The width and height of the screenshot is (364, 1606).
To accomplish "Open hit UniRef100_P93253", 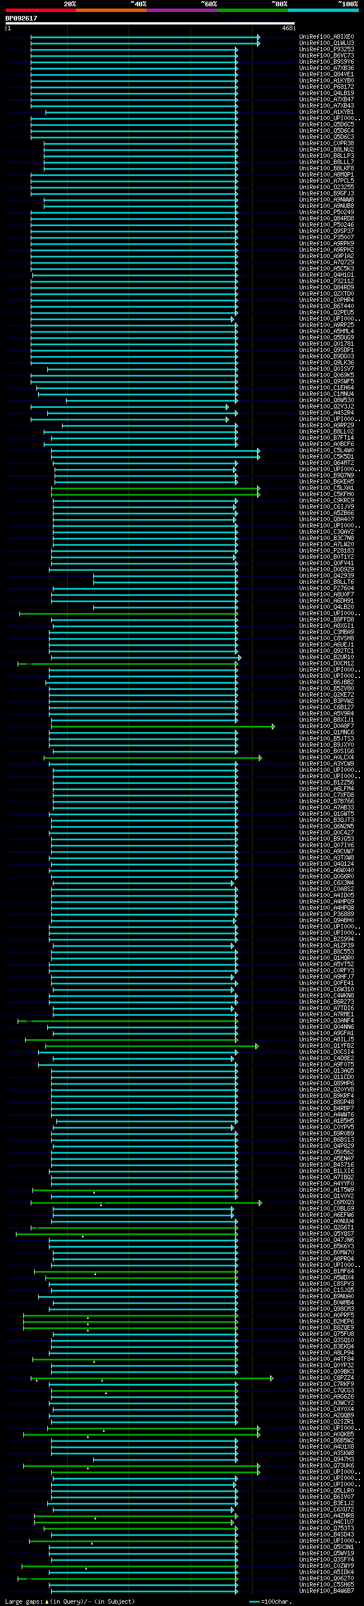I will [x=326, y=49].
